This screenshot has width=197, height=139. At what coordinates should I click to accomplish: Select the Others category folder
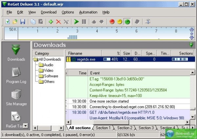point(47,81)
